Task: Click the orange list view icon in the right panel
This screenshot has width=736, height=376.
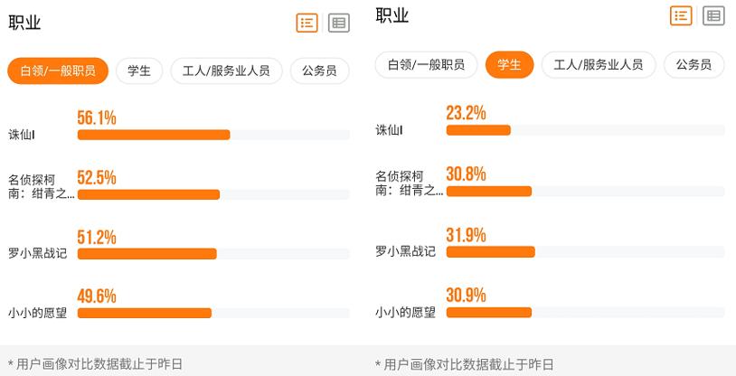Action: [x=681, y=15]
